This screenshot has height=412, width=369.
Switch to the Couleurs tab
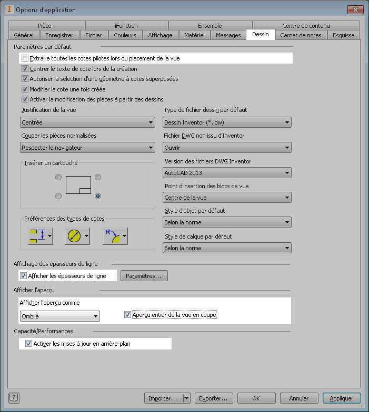coord(125,35)
